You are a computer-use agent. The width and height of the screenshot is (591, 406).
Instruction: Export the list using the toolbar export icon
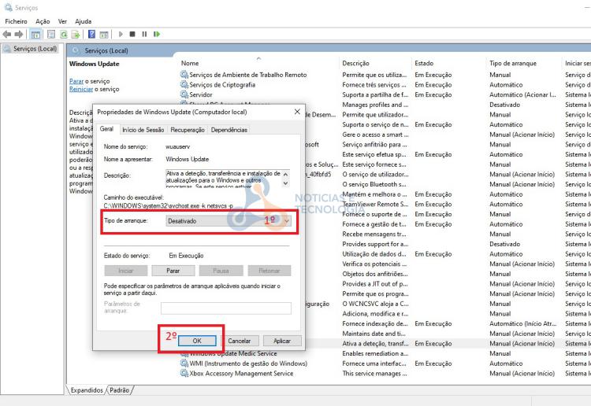point(76,35)
